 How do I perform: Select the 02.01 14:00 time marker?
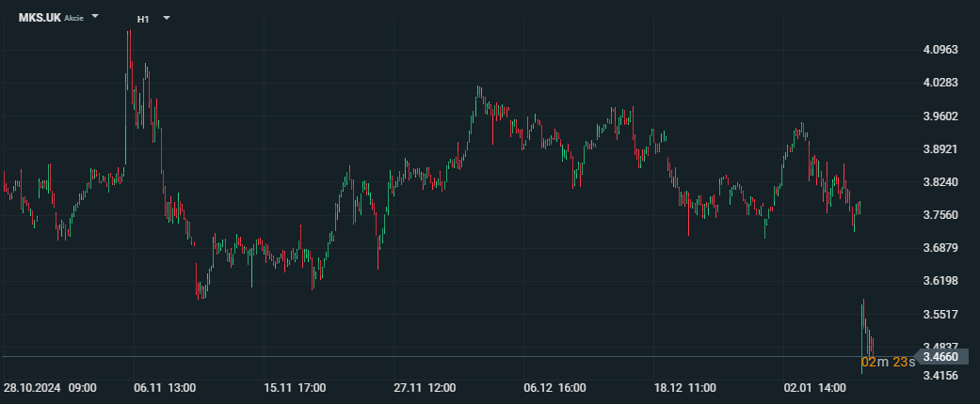click(815, 387)
